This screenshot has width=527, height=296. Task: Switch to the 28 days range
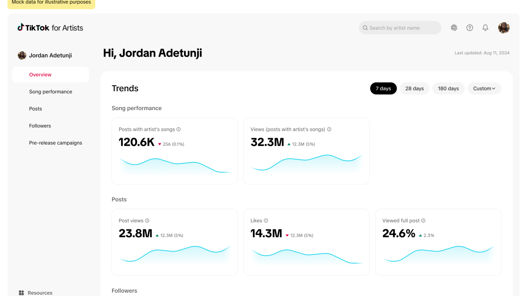(414, 89)
